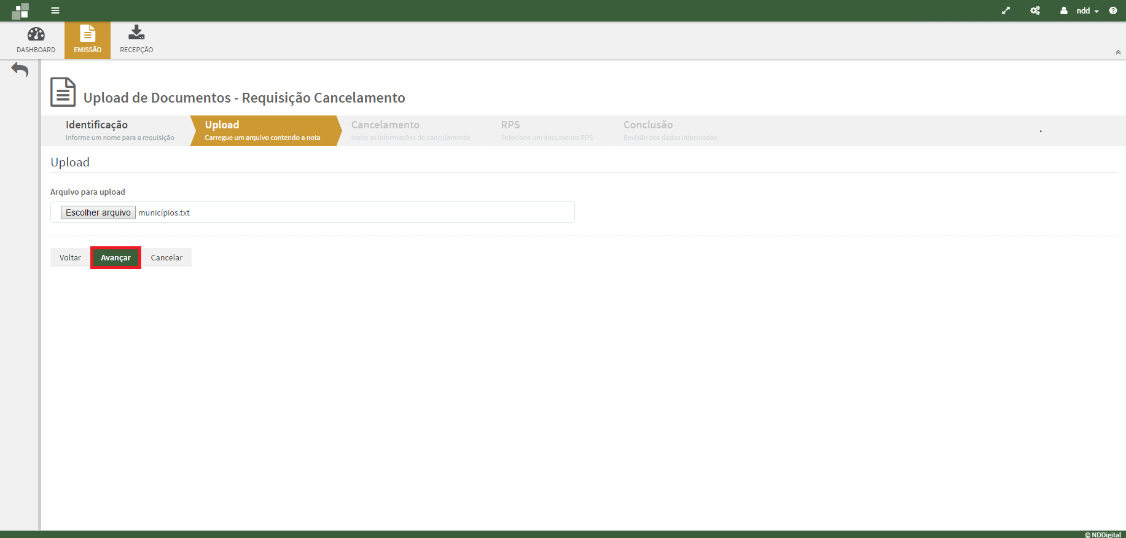The height and width of the screenshot is (538, 1126).
Task: Open the Recepção section
Action: tap(136, 40)
